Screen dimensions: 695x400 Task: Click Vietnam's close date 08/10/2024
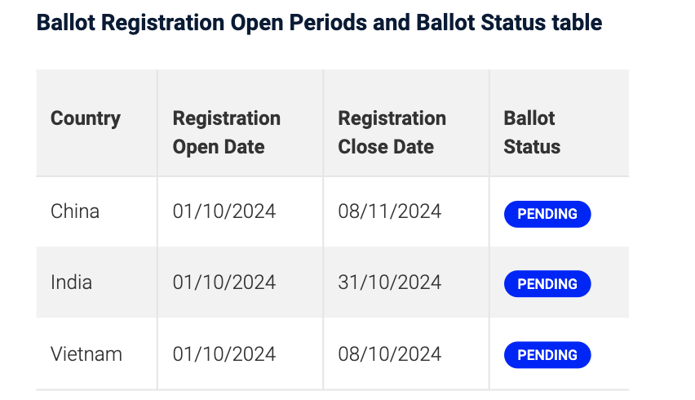390,354
